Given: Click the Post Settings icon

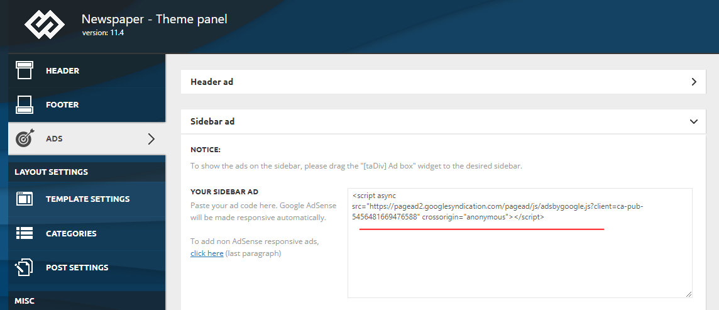Looking at the screenshot, I should pyautogui.click(x=25, y=267).
